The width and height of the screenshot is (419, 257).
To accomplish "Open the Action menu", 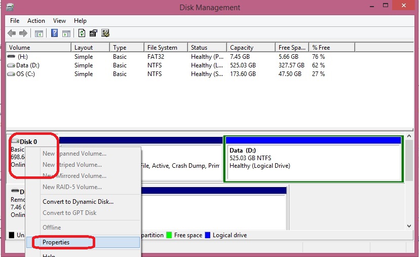I will [x=36, y=21].
